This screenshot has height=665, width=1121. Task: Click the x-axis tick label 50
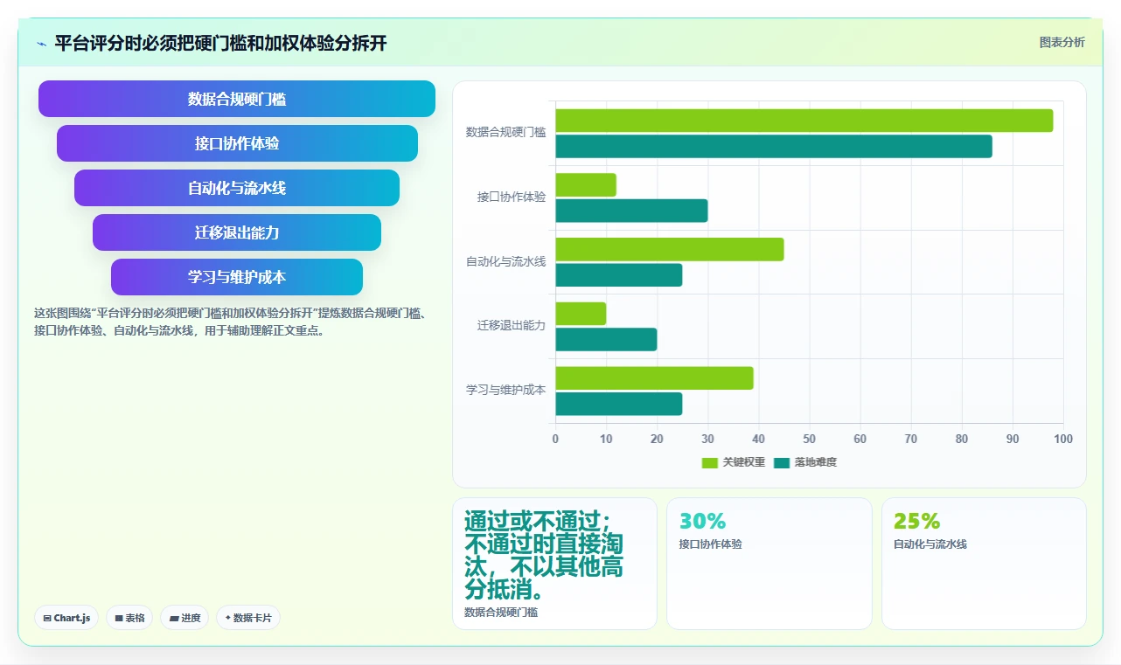pyautogui.click(x=810, y=439)
